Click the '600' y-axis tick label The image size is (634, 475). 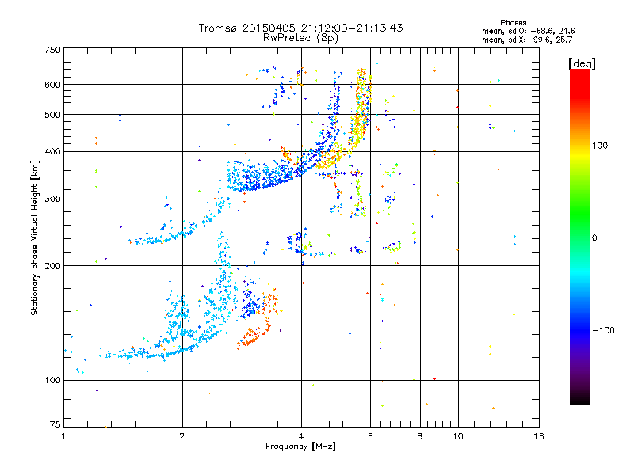[53, 85]
